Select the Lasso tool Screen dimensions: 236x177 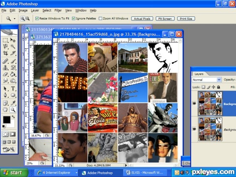pos(5,46)
